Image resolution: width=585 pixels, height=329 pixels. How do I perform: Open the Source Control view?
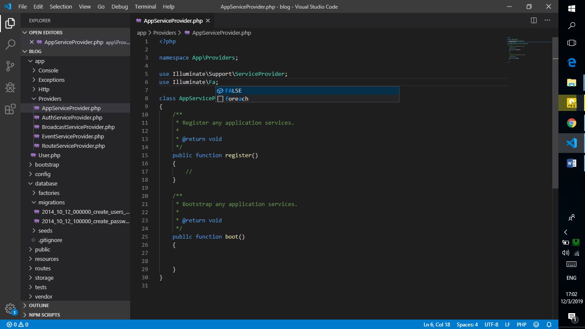(x=10, y=66)
